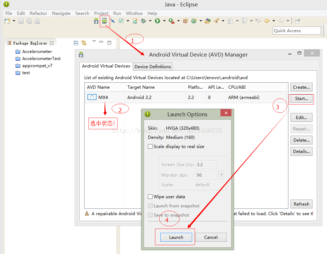
Task: Click the Refresh button in AVD Manager
Action: coord(302,204)
